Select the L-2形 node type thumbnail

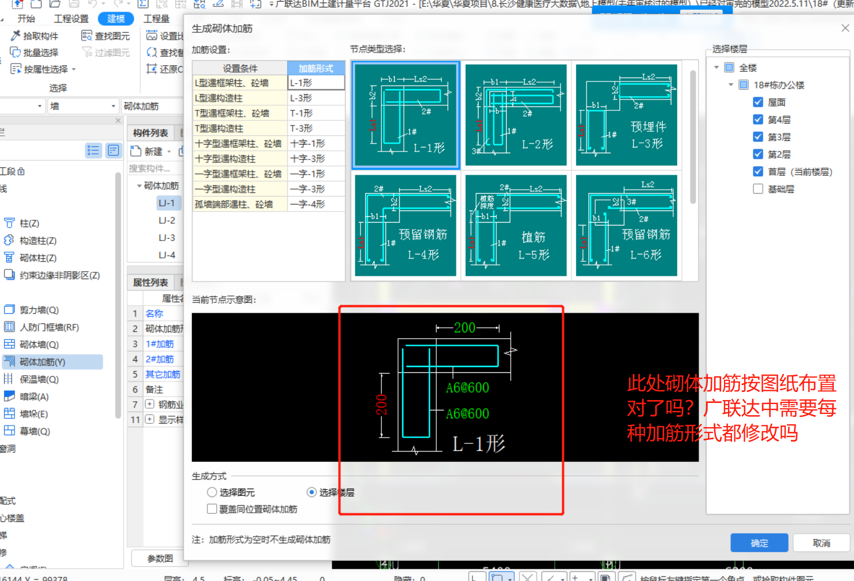pyautogui.click(x=515, y=114)
